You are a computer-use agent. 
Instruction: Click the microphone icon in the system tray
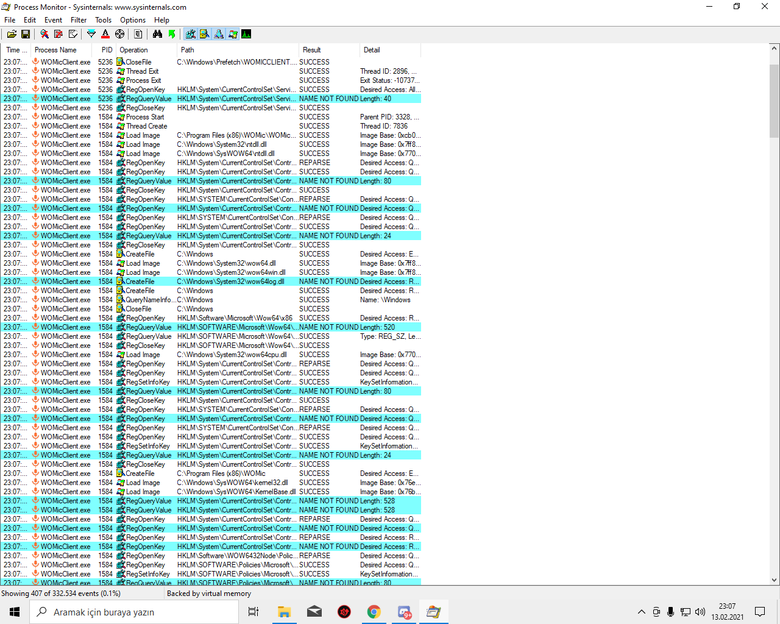coord(670,612)
